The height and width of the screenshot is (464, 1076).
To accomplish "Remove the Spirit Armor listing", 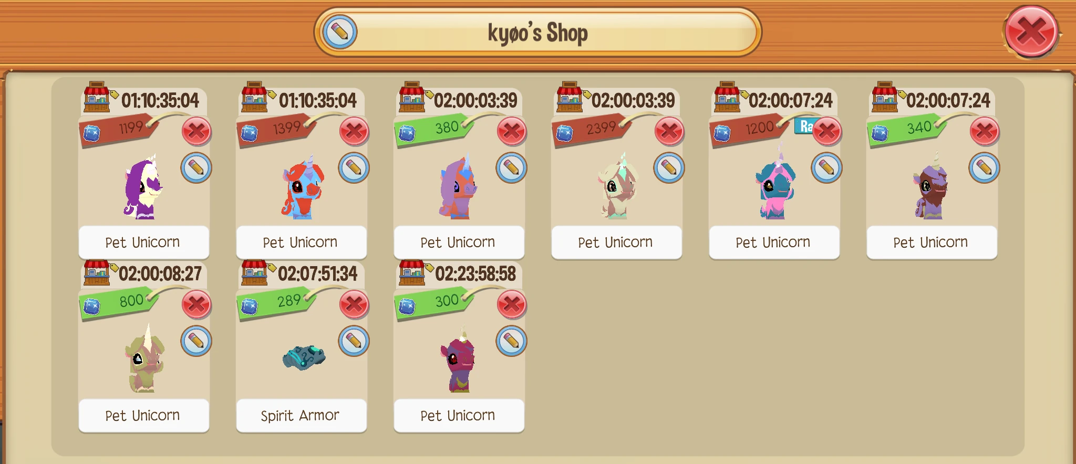I will pos(354,304).
